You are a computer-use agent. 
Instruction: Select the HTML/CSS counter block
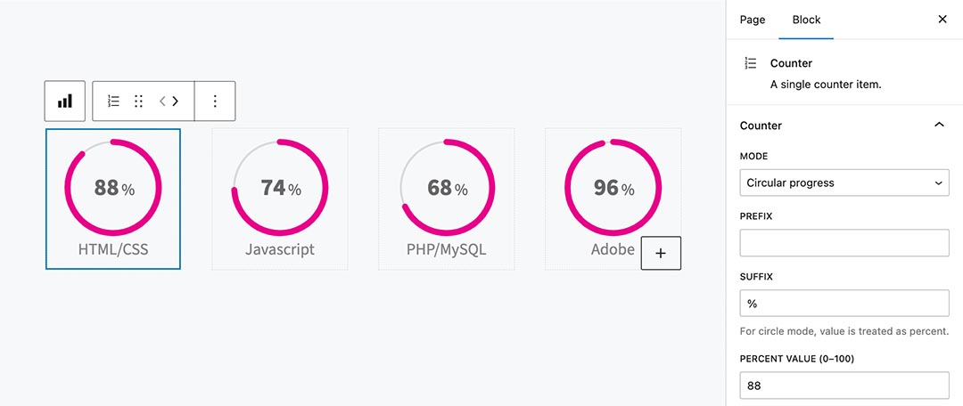click(x=113, y=199)
